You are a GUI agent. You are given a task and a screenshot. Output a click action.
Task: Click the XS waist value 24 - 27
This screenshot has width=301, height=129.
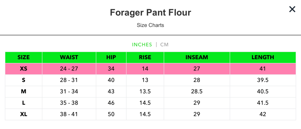coord(69,69)
